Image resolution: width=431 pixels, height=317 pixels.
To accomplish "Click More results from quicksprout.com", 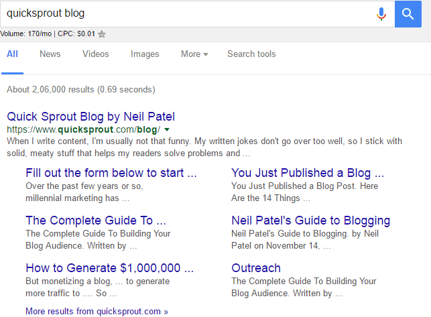I will click(97, 311).
